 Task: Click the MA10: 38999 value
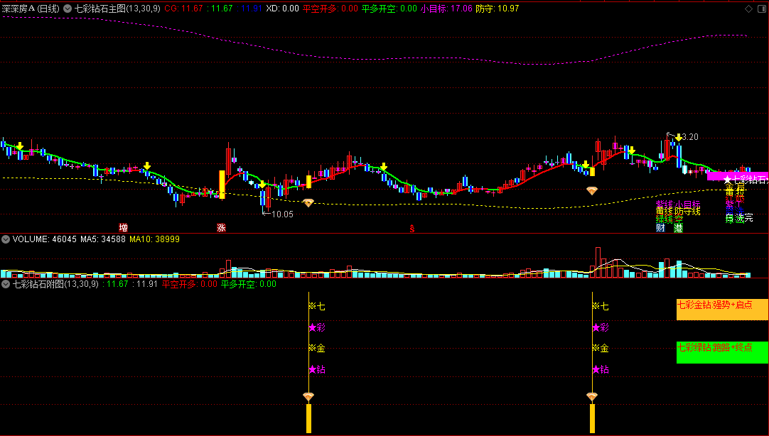click(x=154, y=239)
